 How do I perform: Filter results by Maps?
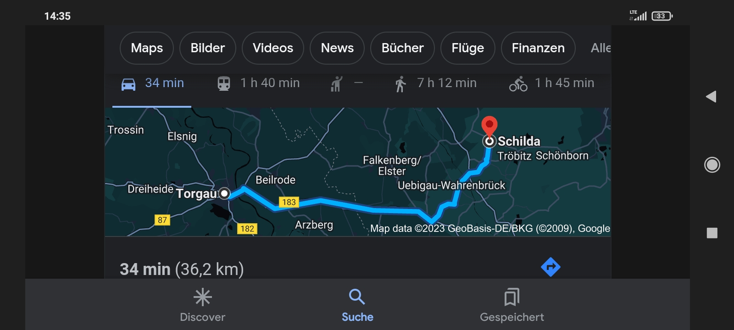[x=147, y=48]
